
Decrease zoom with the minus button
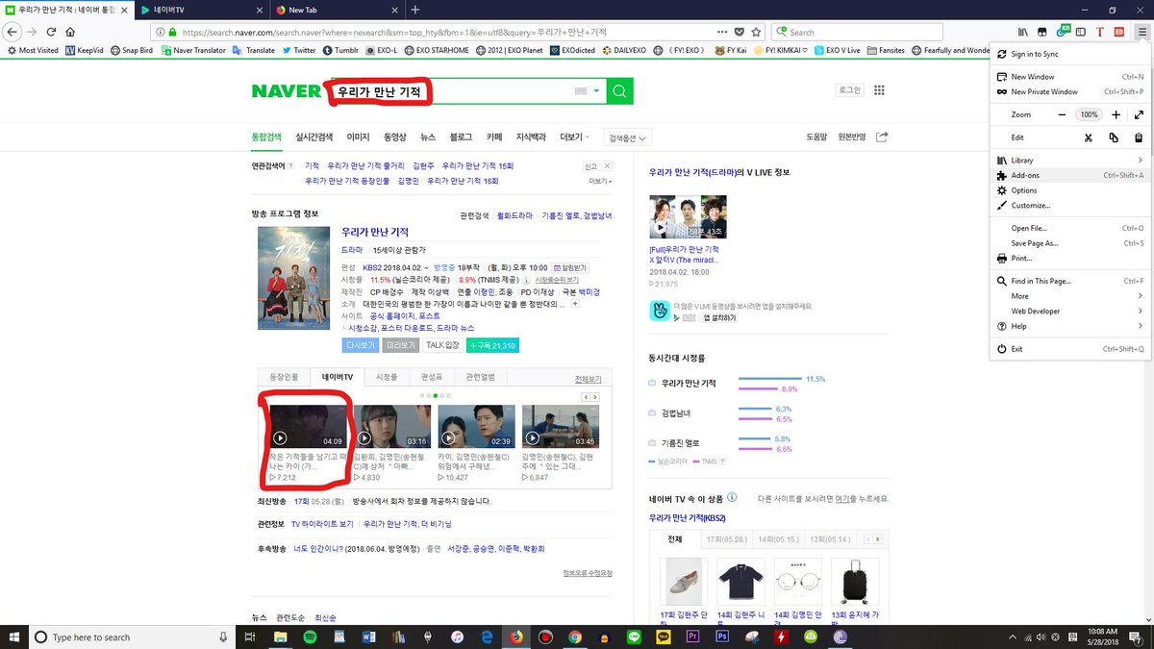(x=1063, y=114)
